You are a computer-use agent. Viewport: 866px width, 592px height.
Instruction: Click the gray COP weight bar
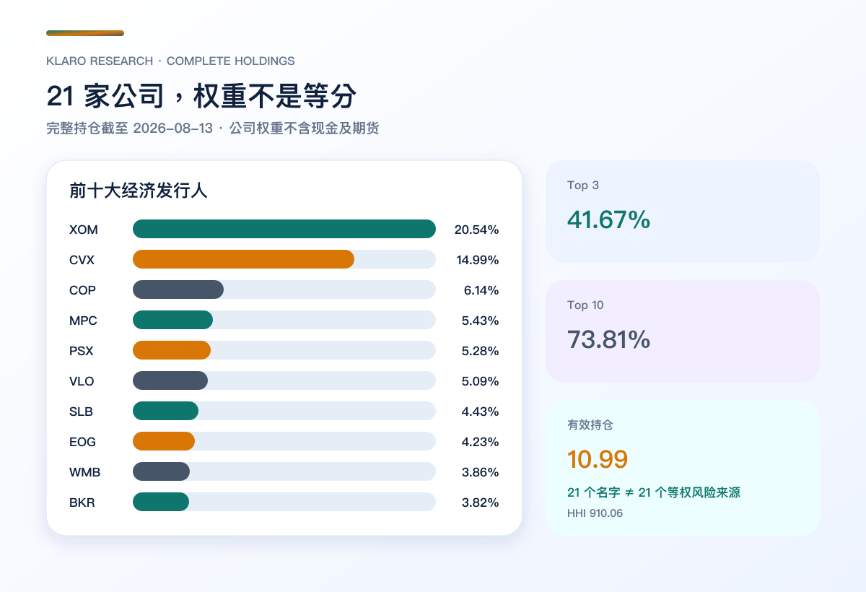(x=178, y=290)
